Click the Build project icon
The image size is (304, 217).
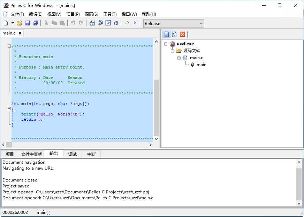[100, 23]
